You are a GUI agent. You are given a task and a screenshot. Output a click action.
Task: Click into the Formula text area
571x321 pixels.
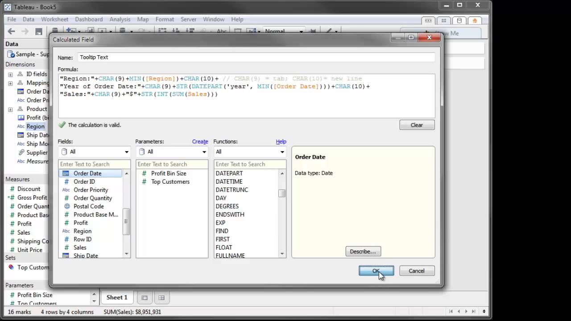click(246, 96)
